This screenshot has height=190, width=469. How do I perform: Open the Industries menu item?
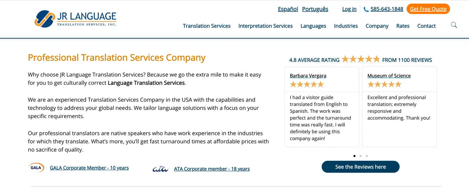tap(346, 26)
